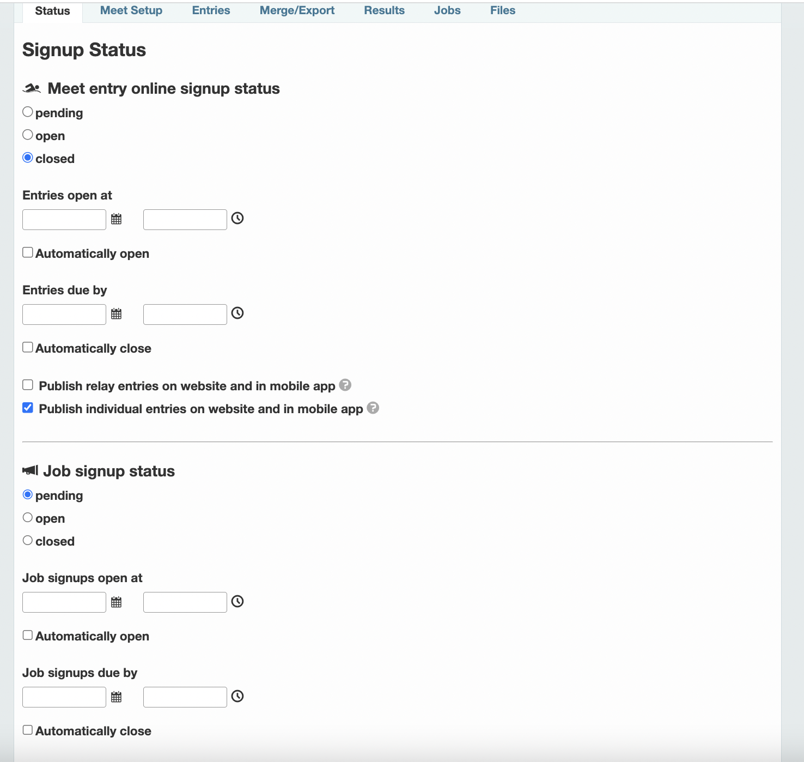The width and height of the screenshot is (804, 762).
Task: Open the calendar picker for Entries due by
Action: [117, 313]
